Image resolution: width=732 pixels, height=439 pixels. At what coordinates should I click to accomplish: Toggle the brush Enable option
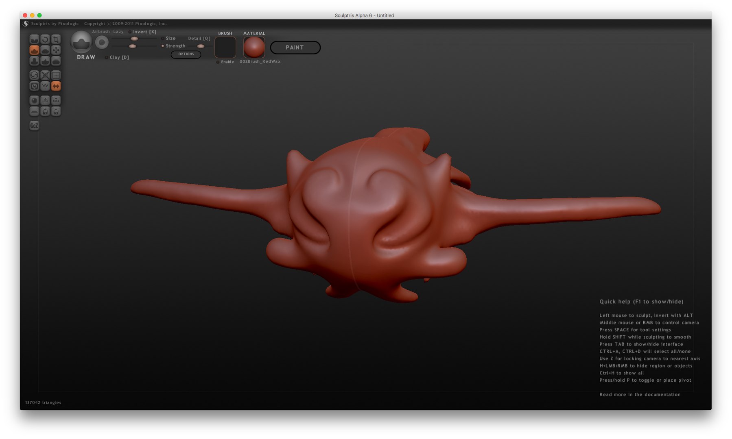point(225,62)
